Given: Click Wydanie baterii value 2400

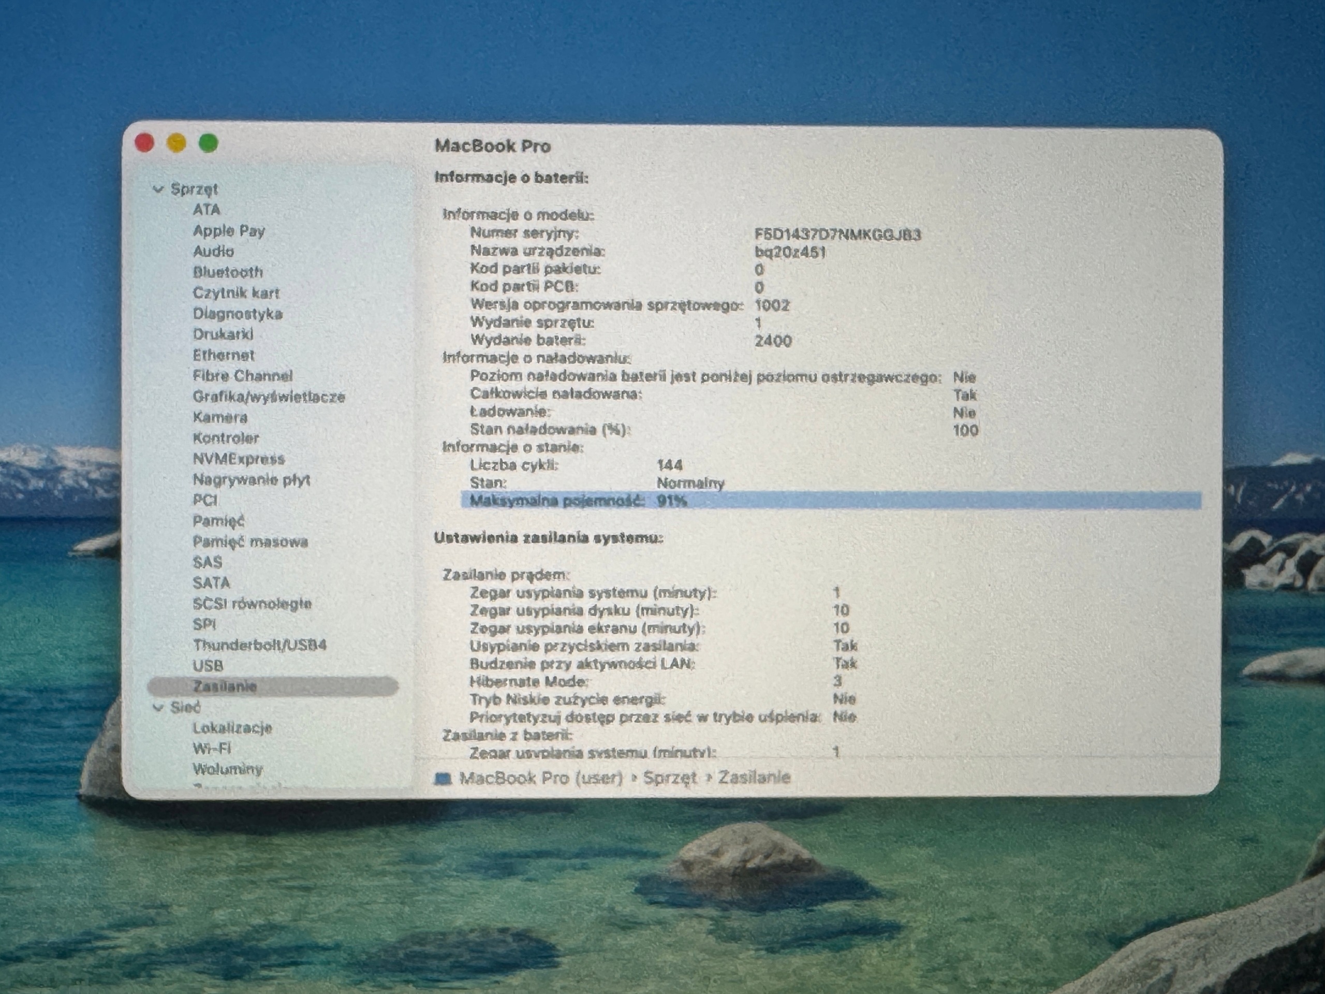Looking at the screenshot, I should 773,341.
